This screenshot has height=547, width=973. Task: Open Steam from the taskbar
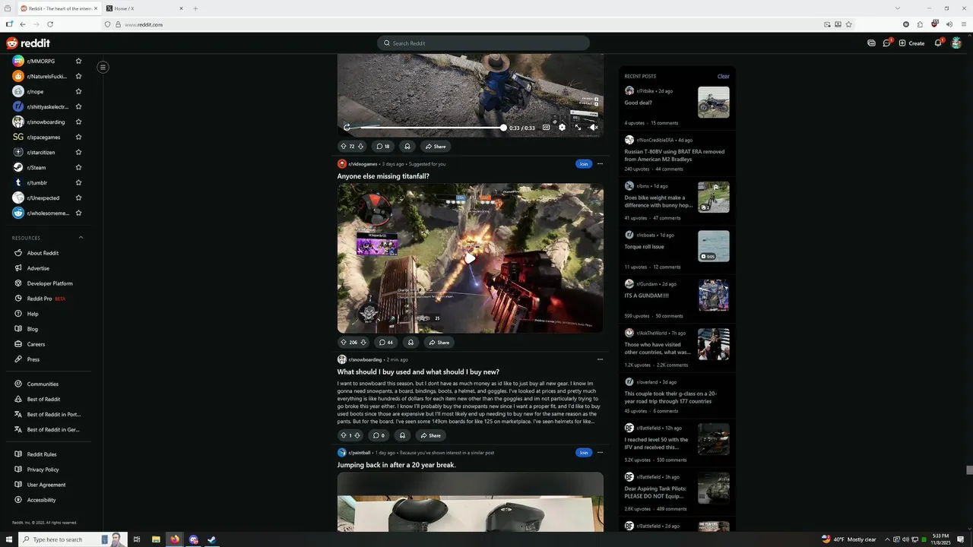click(x=212, y=539)
